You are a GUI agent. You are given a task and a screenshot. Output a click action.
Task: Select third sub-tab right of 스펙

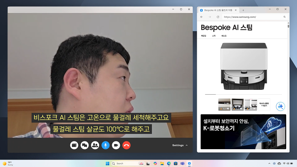(x=224, y=36)
